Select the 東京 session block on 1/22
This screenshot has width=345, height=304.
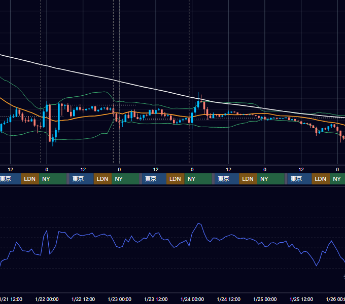pyautogui.click(x=81, y=179)
